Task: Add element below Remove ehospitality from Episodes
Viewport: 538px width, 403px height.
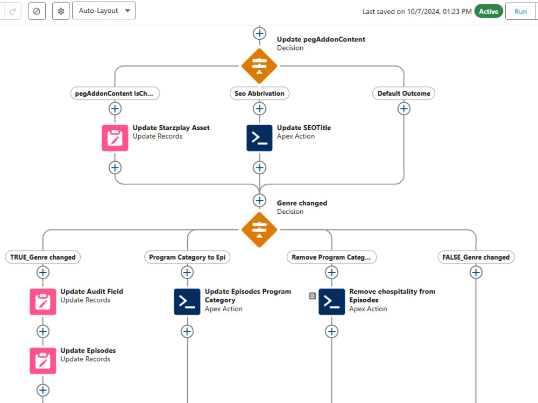Action: 331,332
